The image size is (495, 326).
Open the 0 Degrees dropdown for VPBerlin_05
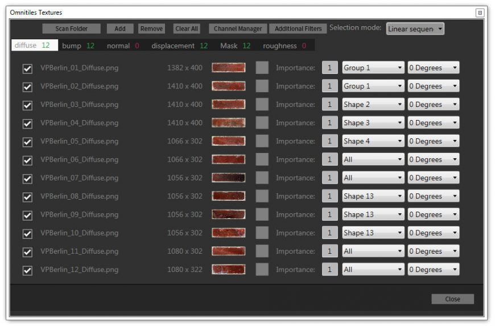coord(433,141)
